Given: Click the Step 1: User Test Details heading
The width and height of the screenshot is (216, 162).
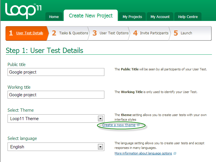Looking at the screenshot, I should [x=44, y=50].
